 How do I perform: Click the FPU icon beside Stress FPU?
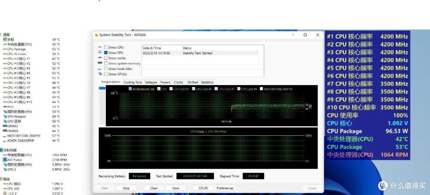click(x=100, y=53)
